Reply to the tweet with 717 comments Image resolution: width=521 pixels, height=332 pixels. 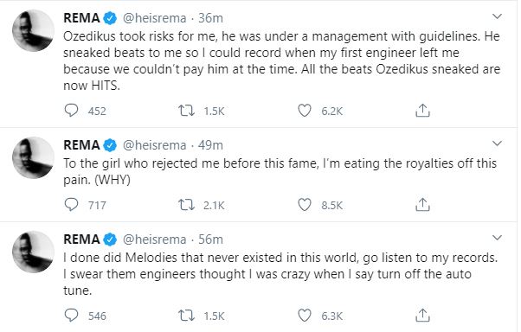(71, 205)
